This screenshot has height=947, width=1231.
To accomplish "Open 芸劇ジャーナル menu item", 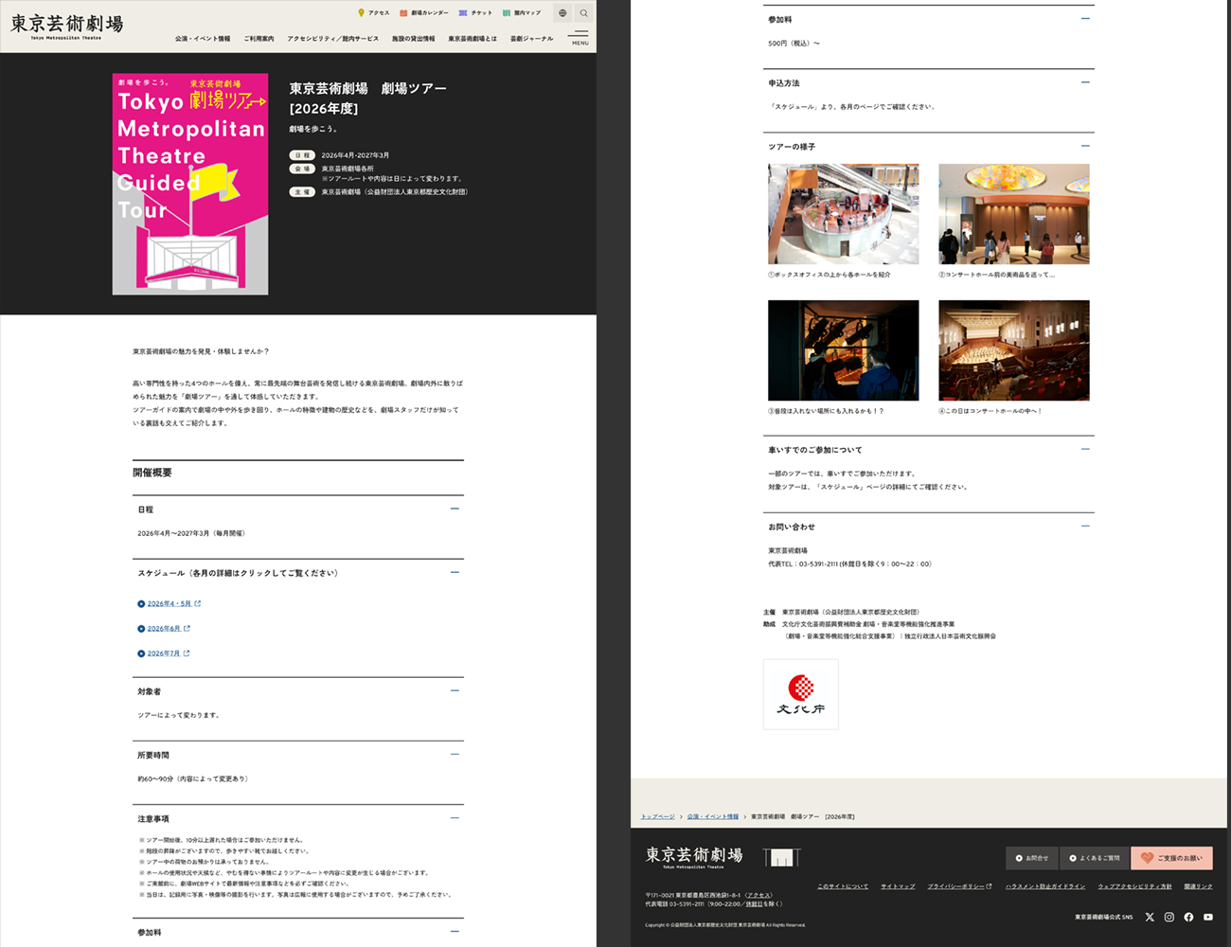I will (532, 39).
